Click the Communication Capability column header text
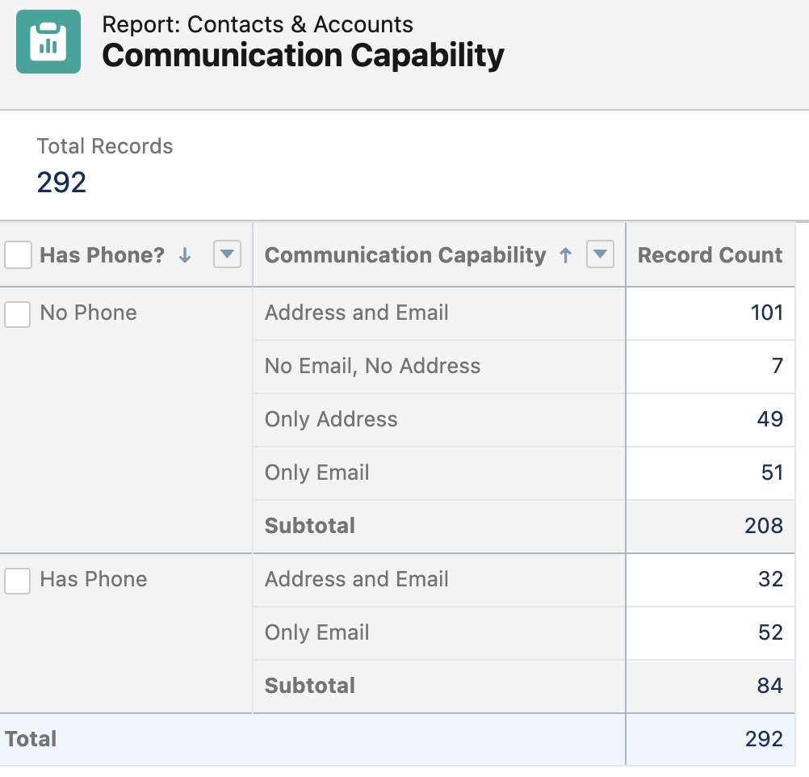The width and height of the screenshot is (809, 777). (x=405, y=255)
